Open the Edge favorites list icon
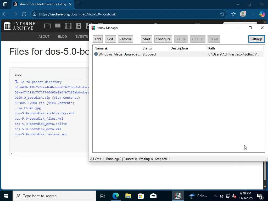The width and height of the screenshot is (268, 201). click(x=233, y=14)
